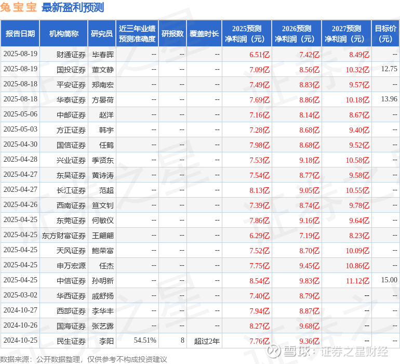Click researcher name 何敏仪
This screenshot has height=364, width=400.
[x=103, y=220]
